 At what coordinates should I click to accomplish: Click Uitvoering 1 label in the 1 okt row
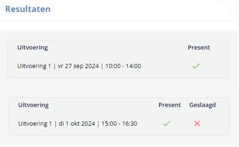coord(35,124)
